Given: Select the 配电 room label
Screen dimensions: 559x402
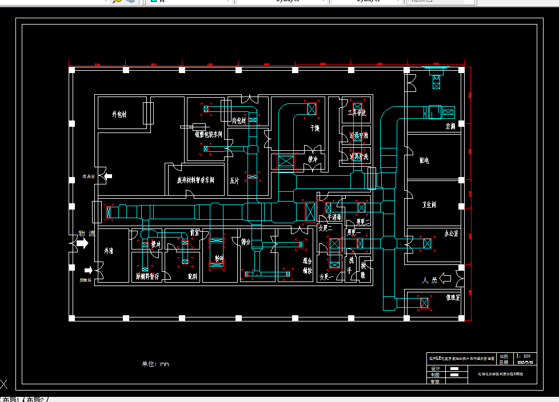Looking at the screenshot, I should (424, 160).
